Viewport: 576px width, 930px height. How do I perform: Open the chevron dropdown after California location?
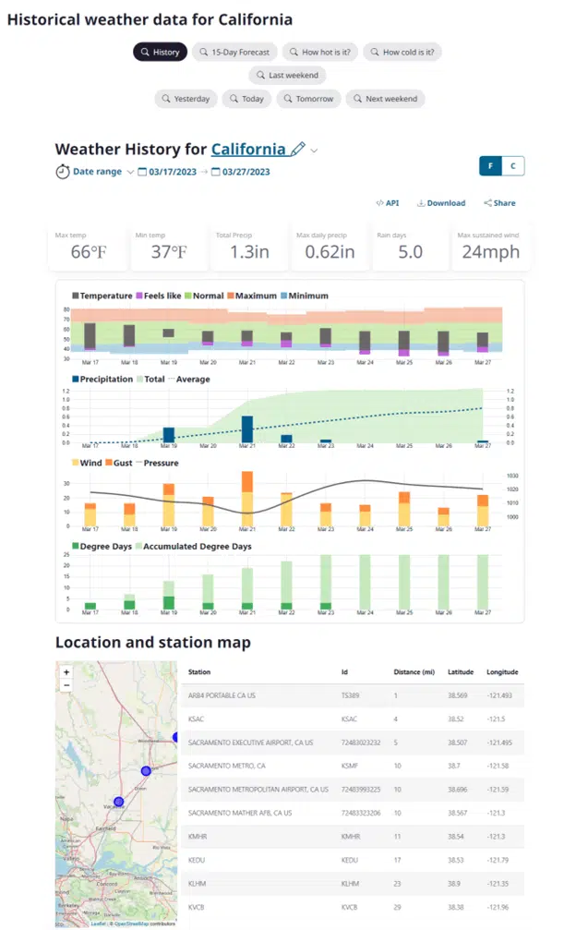click(x=315, y=151)
